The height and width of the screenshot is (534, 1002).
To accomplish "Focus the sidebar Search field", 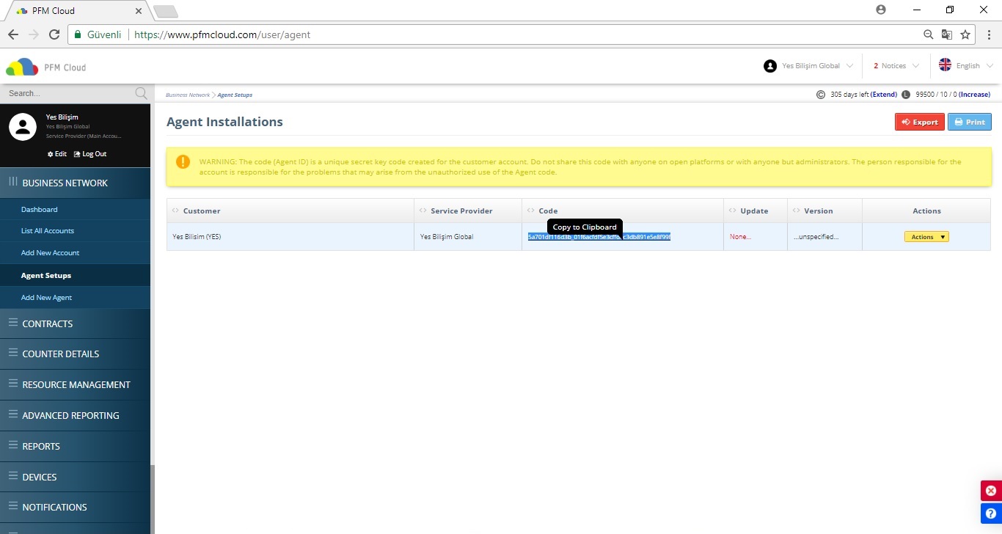I will click(67, 93).
